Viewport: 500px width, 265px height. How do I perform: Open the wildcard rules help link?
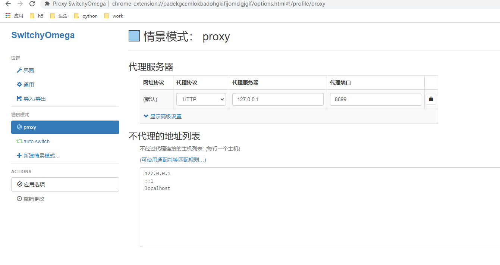[173, 160]
